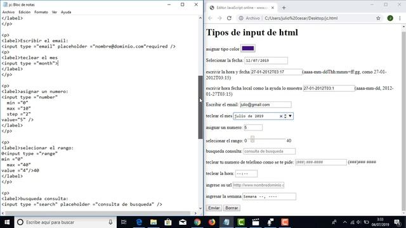
Task: Open the Mail app from the taskbar
Action: 183,222
